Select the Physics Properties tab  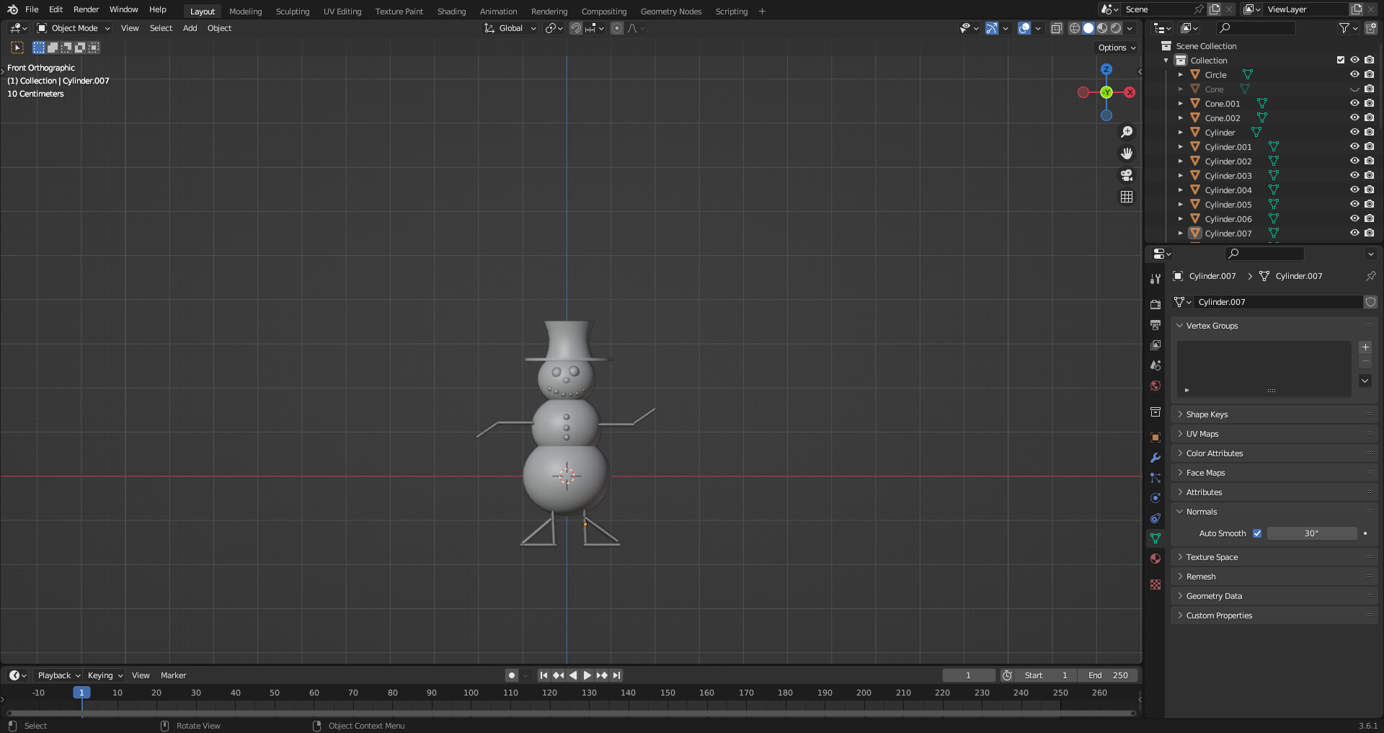click(x=1155, y=497)
